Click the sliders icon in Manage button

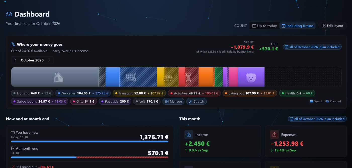point(167,101)
